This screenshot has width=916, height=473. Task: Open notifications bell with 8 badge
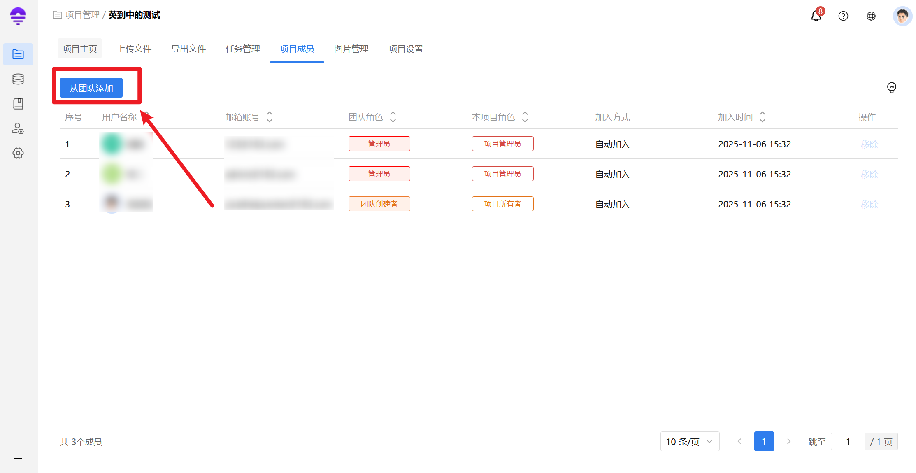pos(816,16)
